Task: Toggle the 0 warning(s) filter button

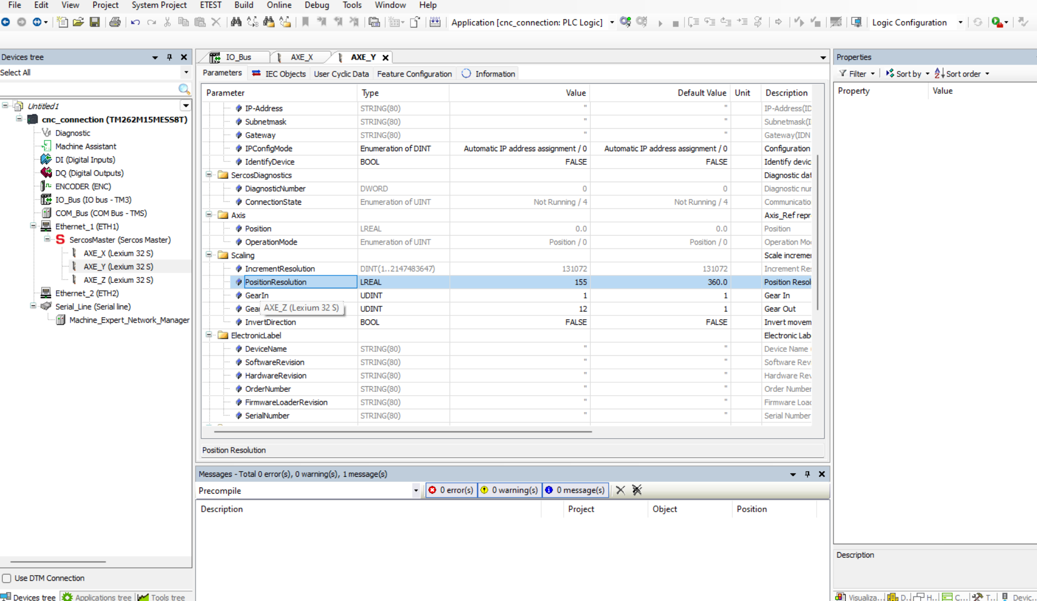Action: coord(509,490)
